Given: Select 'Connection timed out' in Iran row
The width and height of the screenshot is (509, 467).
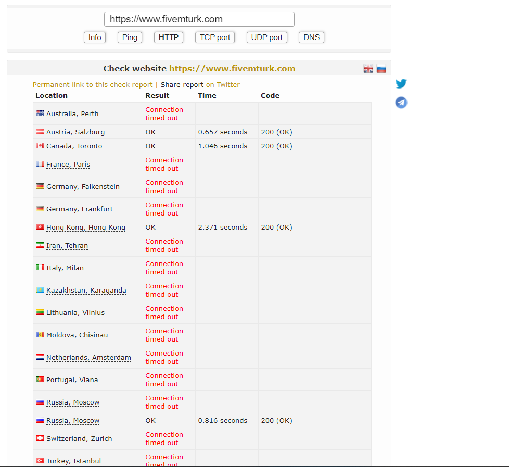Looking at the screenshot, I should pos(164,246).
